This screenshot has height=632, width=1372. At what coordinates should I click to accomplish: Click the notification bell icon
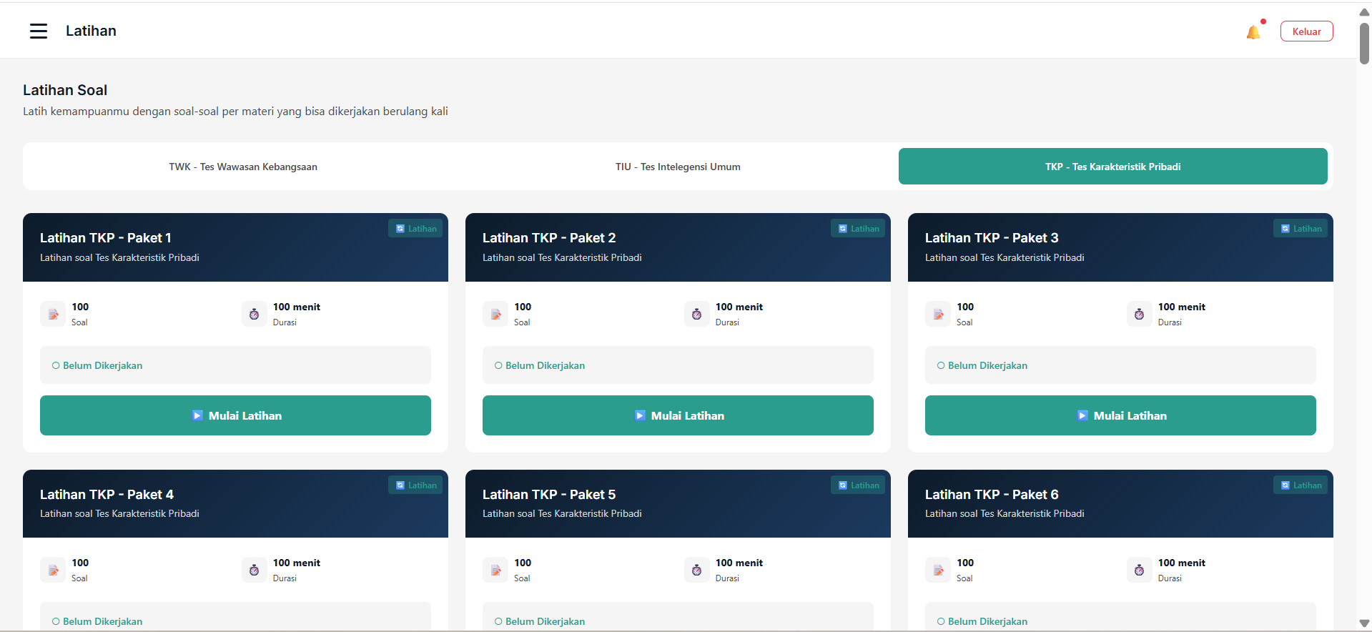pos(1253,32)
